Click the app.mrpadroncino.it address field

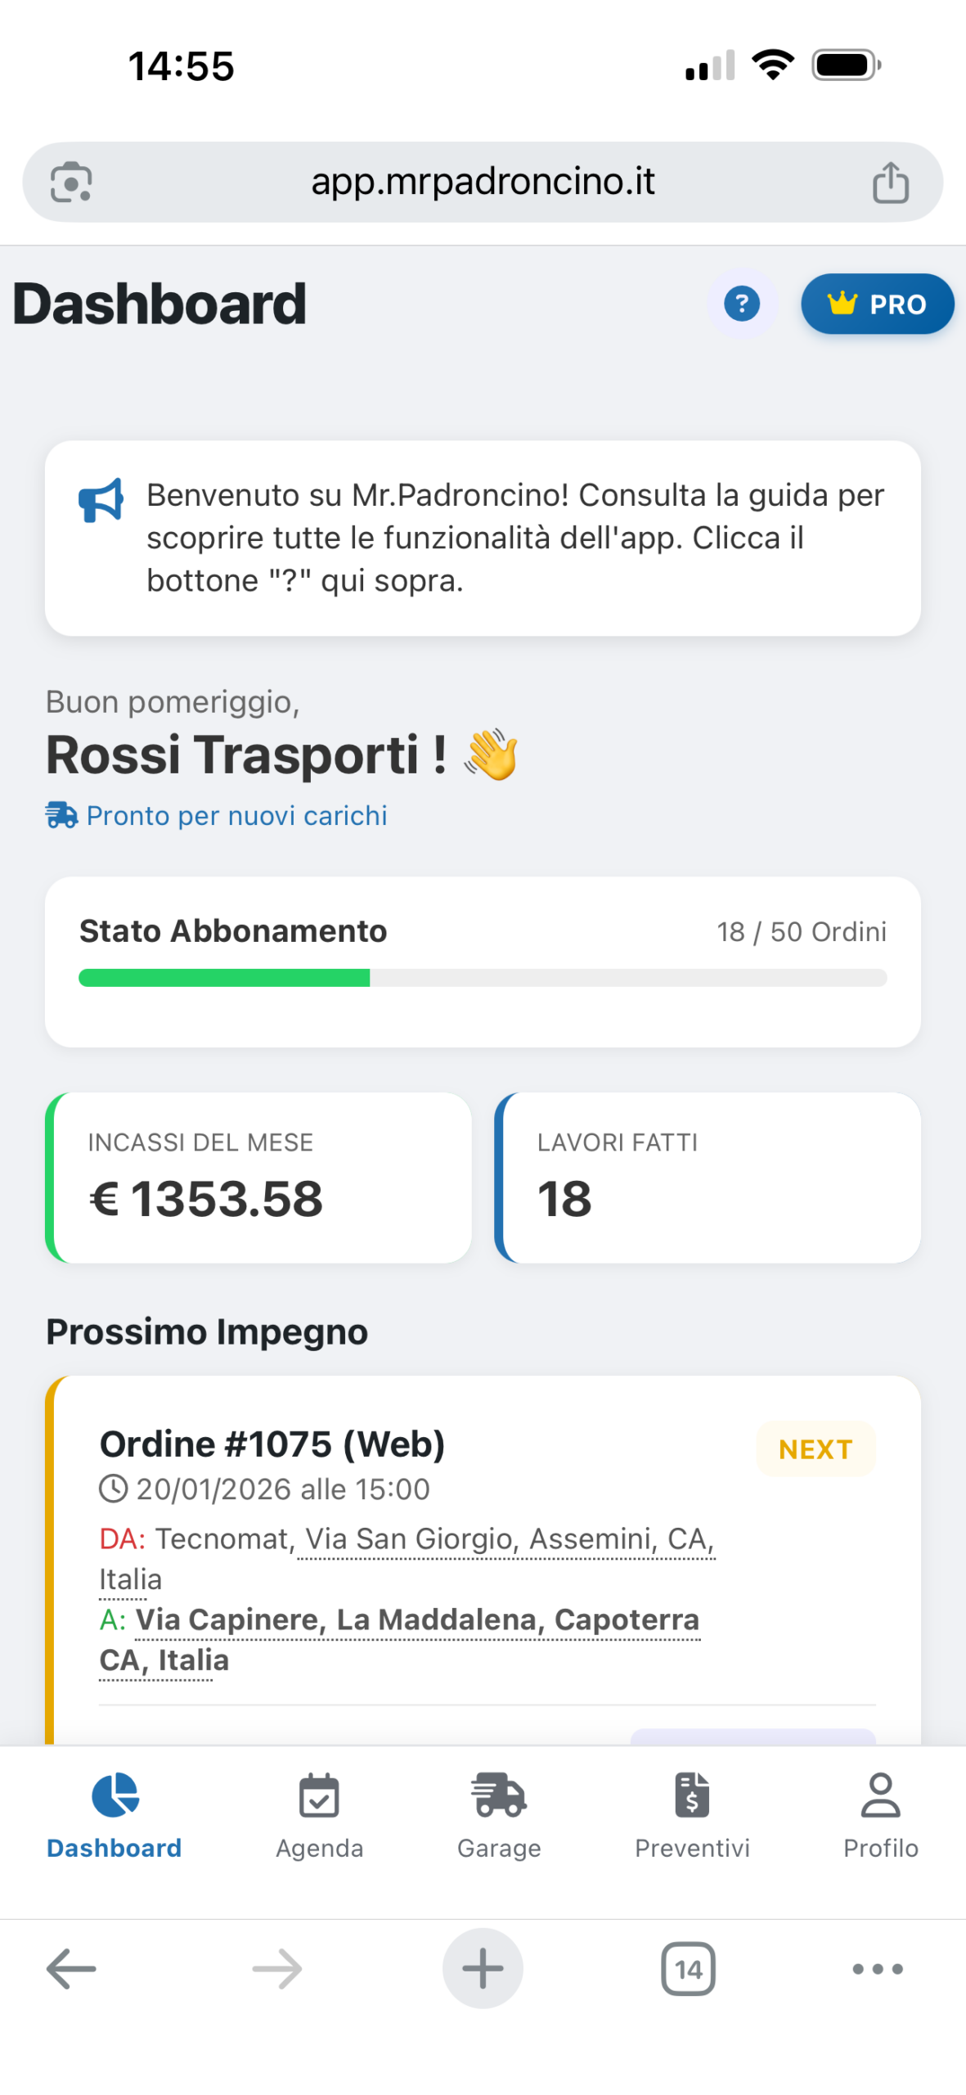[483, 182]
